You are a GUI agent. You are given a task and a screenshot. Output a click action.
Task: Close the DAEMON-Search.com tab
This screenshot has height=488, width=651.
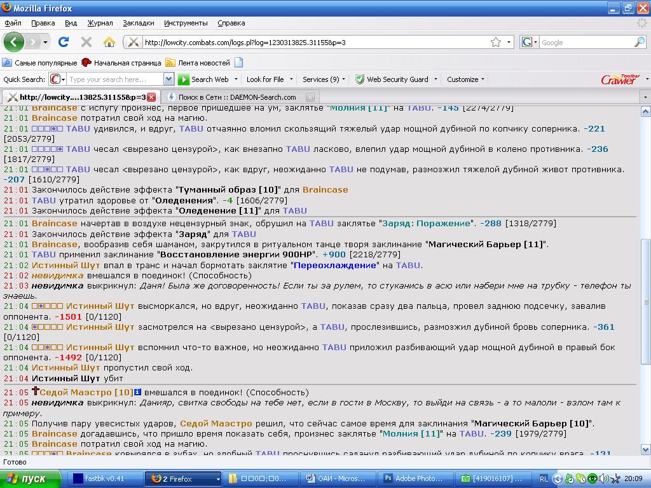[310, 97]
